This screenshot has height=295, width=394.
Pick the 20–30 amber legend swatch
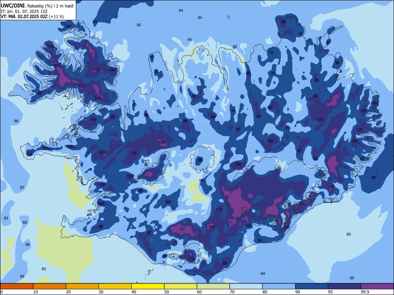(82, 286)
